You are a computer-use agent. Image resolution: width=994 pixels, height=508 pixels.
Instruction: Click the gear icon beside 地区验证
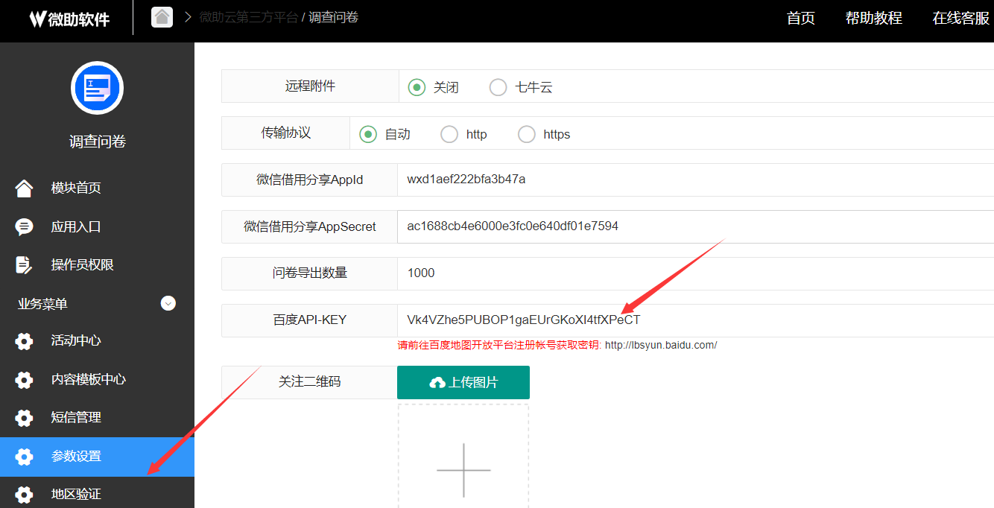(24, 495)
